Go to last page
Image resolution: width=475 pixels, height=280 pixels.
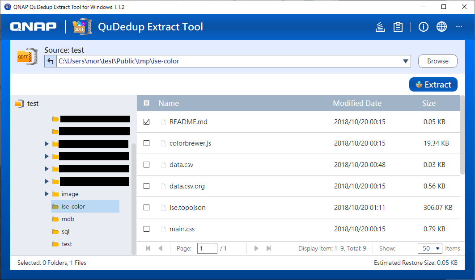point(268,248)
